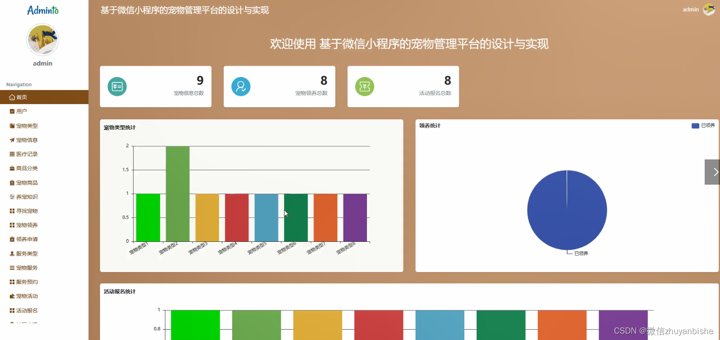
Task: Open 商品分类 in sidebar
Action: tap(44, 168)
